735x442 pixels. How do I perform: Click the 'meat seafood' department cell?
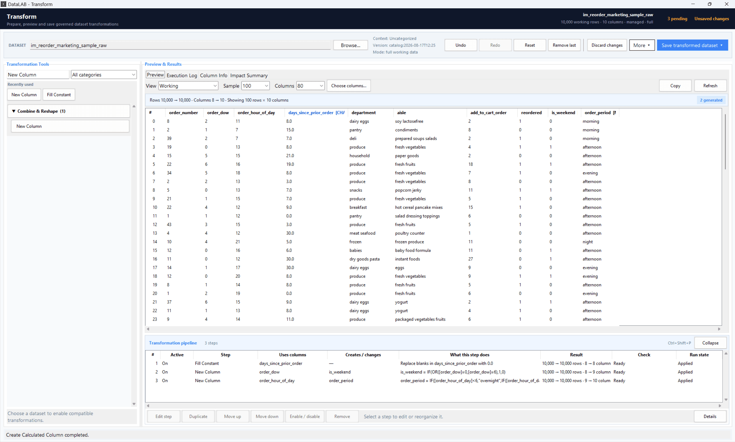point(362,233)
